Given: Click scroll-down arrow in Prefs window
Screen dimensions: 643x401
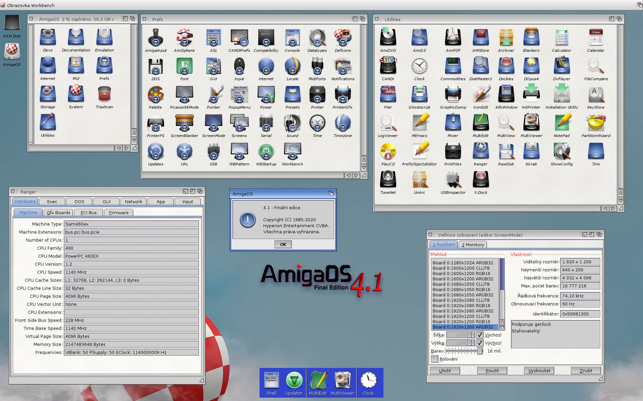Looking at the screenshot, I should click(364, 167).
